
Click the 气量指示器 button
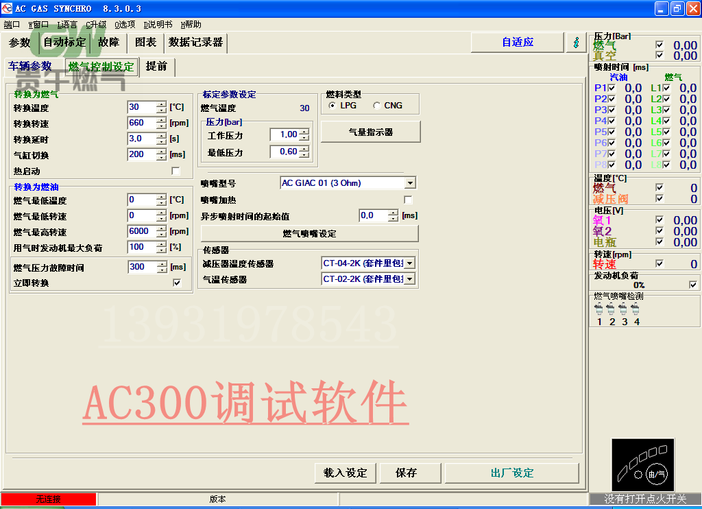click(371, 132)
